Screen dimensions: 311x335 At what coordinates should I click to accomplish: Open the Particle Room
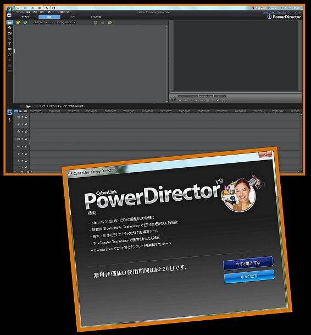pos(9,39)
